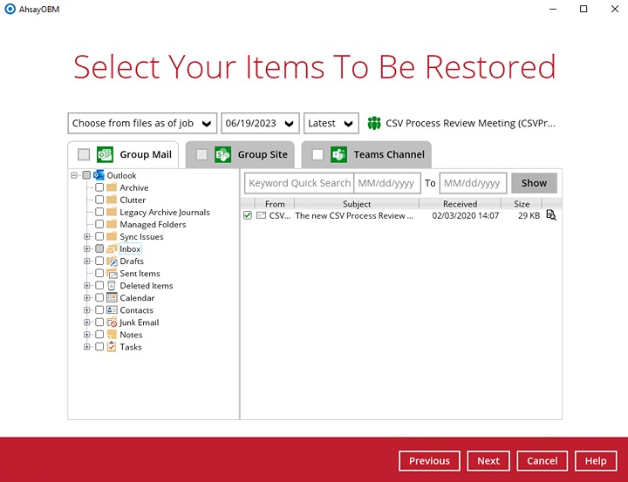Click the Calendar folder icon
Viewport: 628px width, 482px height.
[112, 298]
